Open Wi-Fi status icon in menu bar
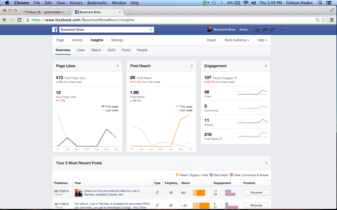Viewport: 337px width, 210px height. click(x=246, y=3)
